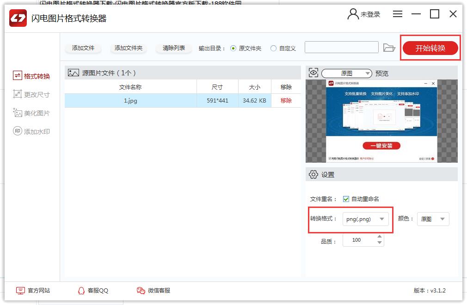Image resolution: width=467 pixels, height=305 pixels.
Task: Switch to 添加水印 sidebar tab
Action: [31, 132]
